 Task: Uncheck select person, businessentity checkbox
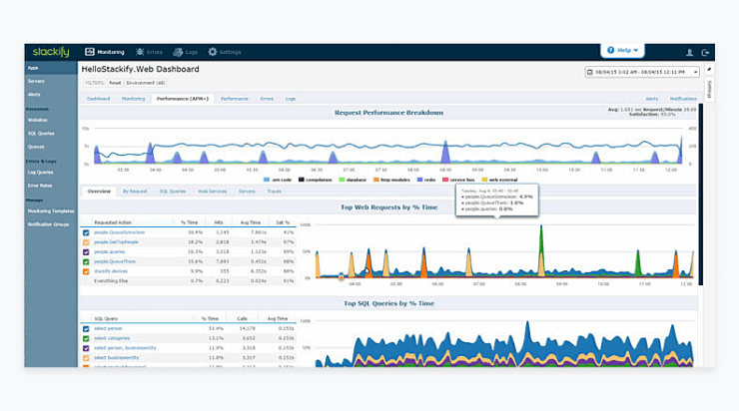pyautogui.click(x=86, y=348)
